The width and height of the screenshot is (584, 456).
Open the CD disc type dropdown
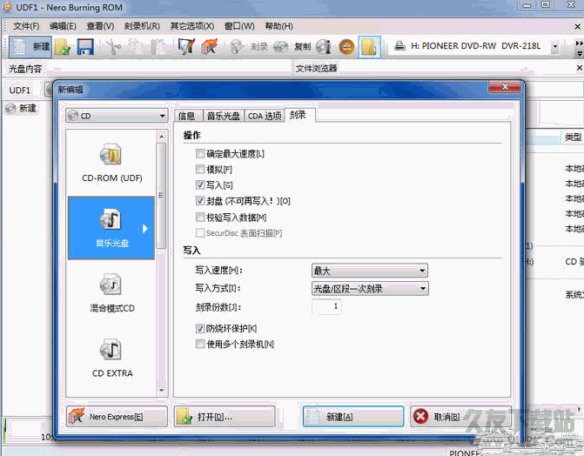[117, 116]
